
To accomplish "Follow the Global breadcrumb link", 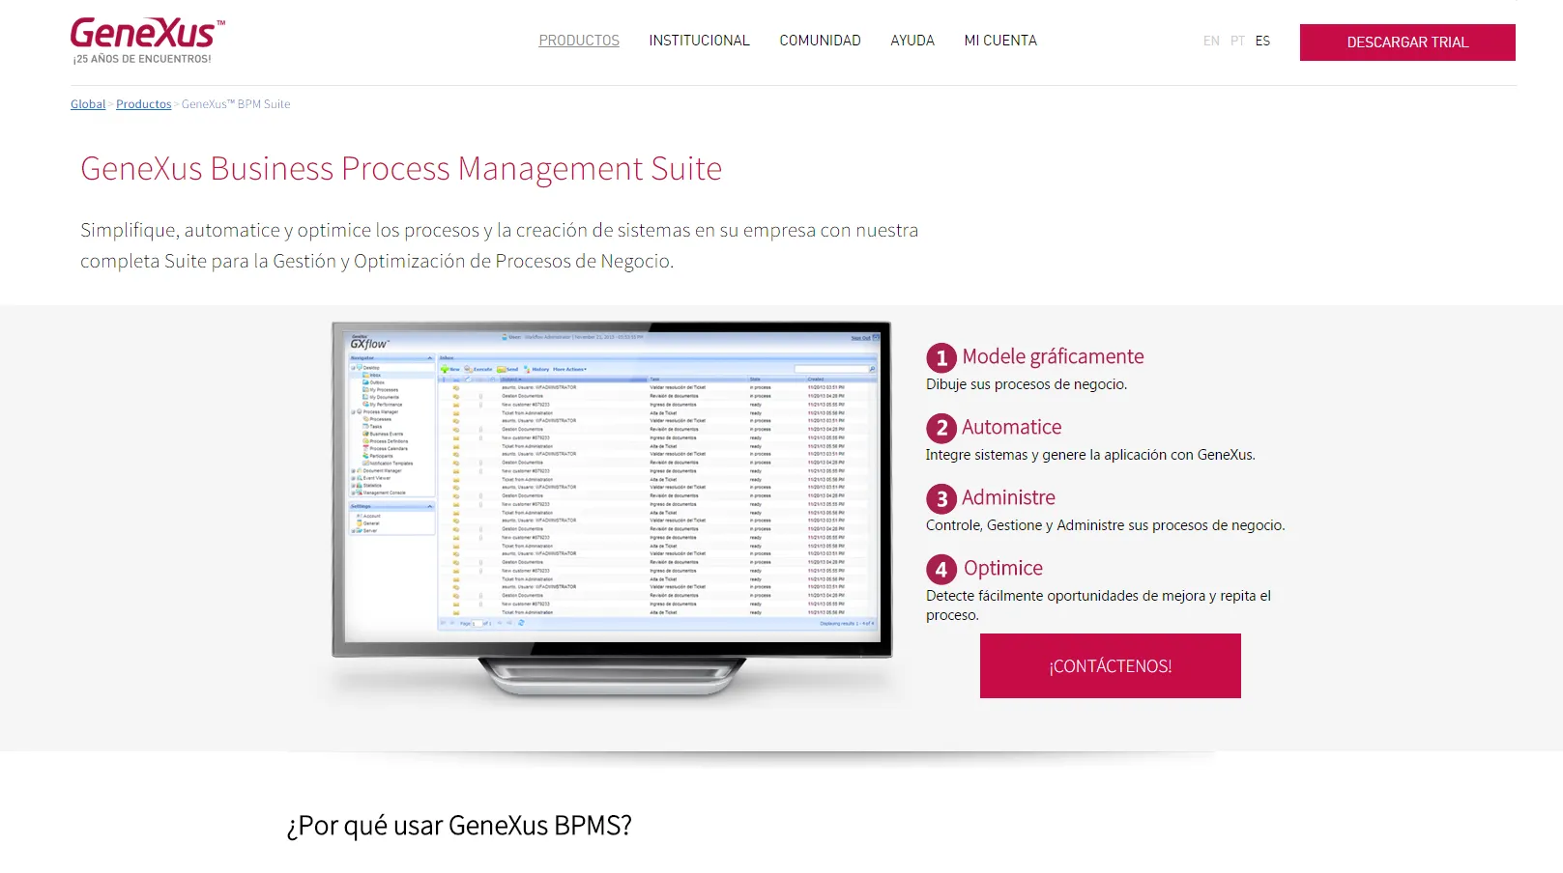I will point(88,104).
